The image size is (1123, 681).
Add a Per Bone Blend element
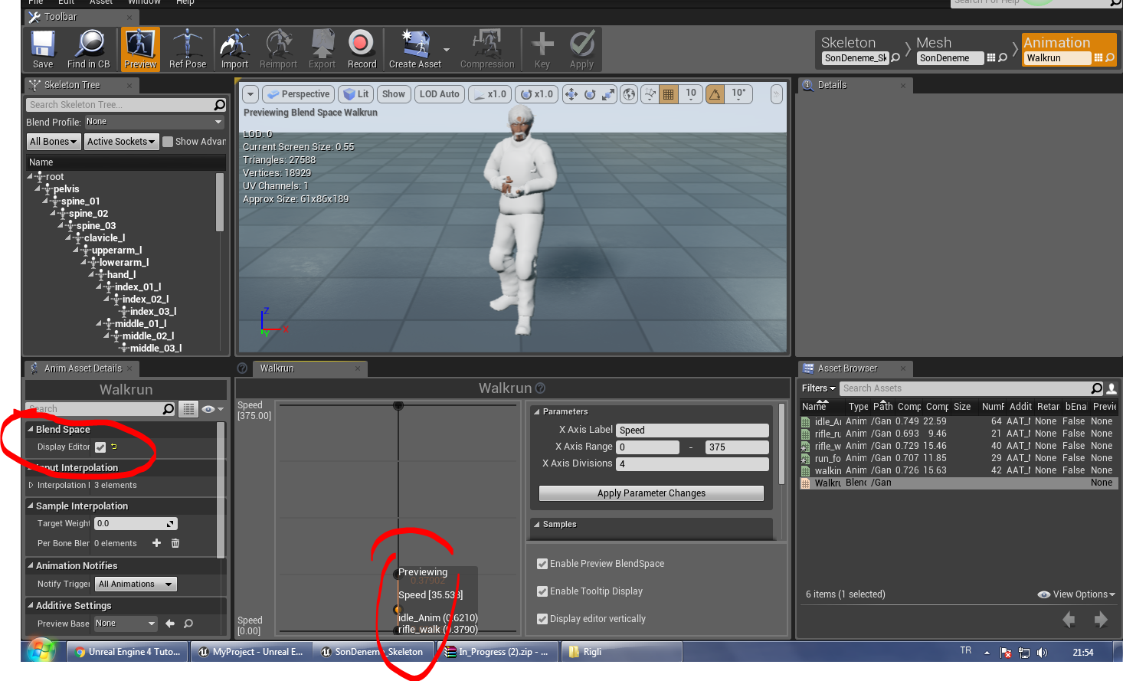click(156, 543)
